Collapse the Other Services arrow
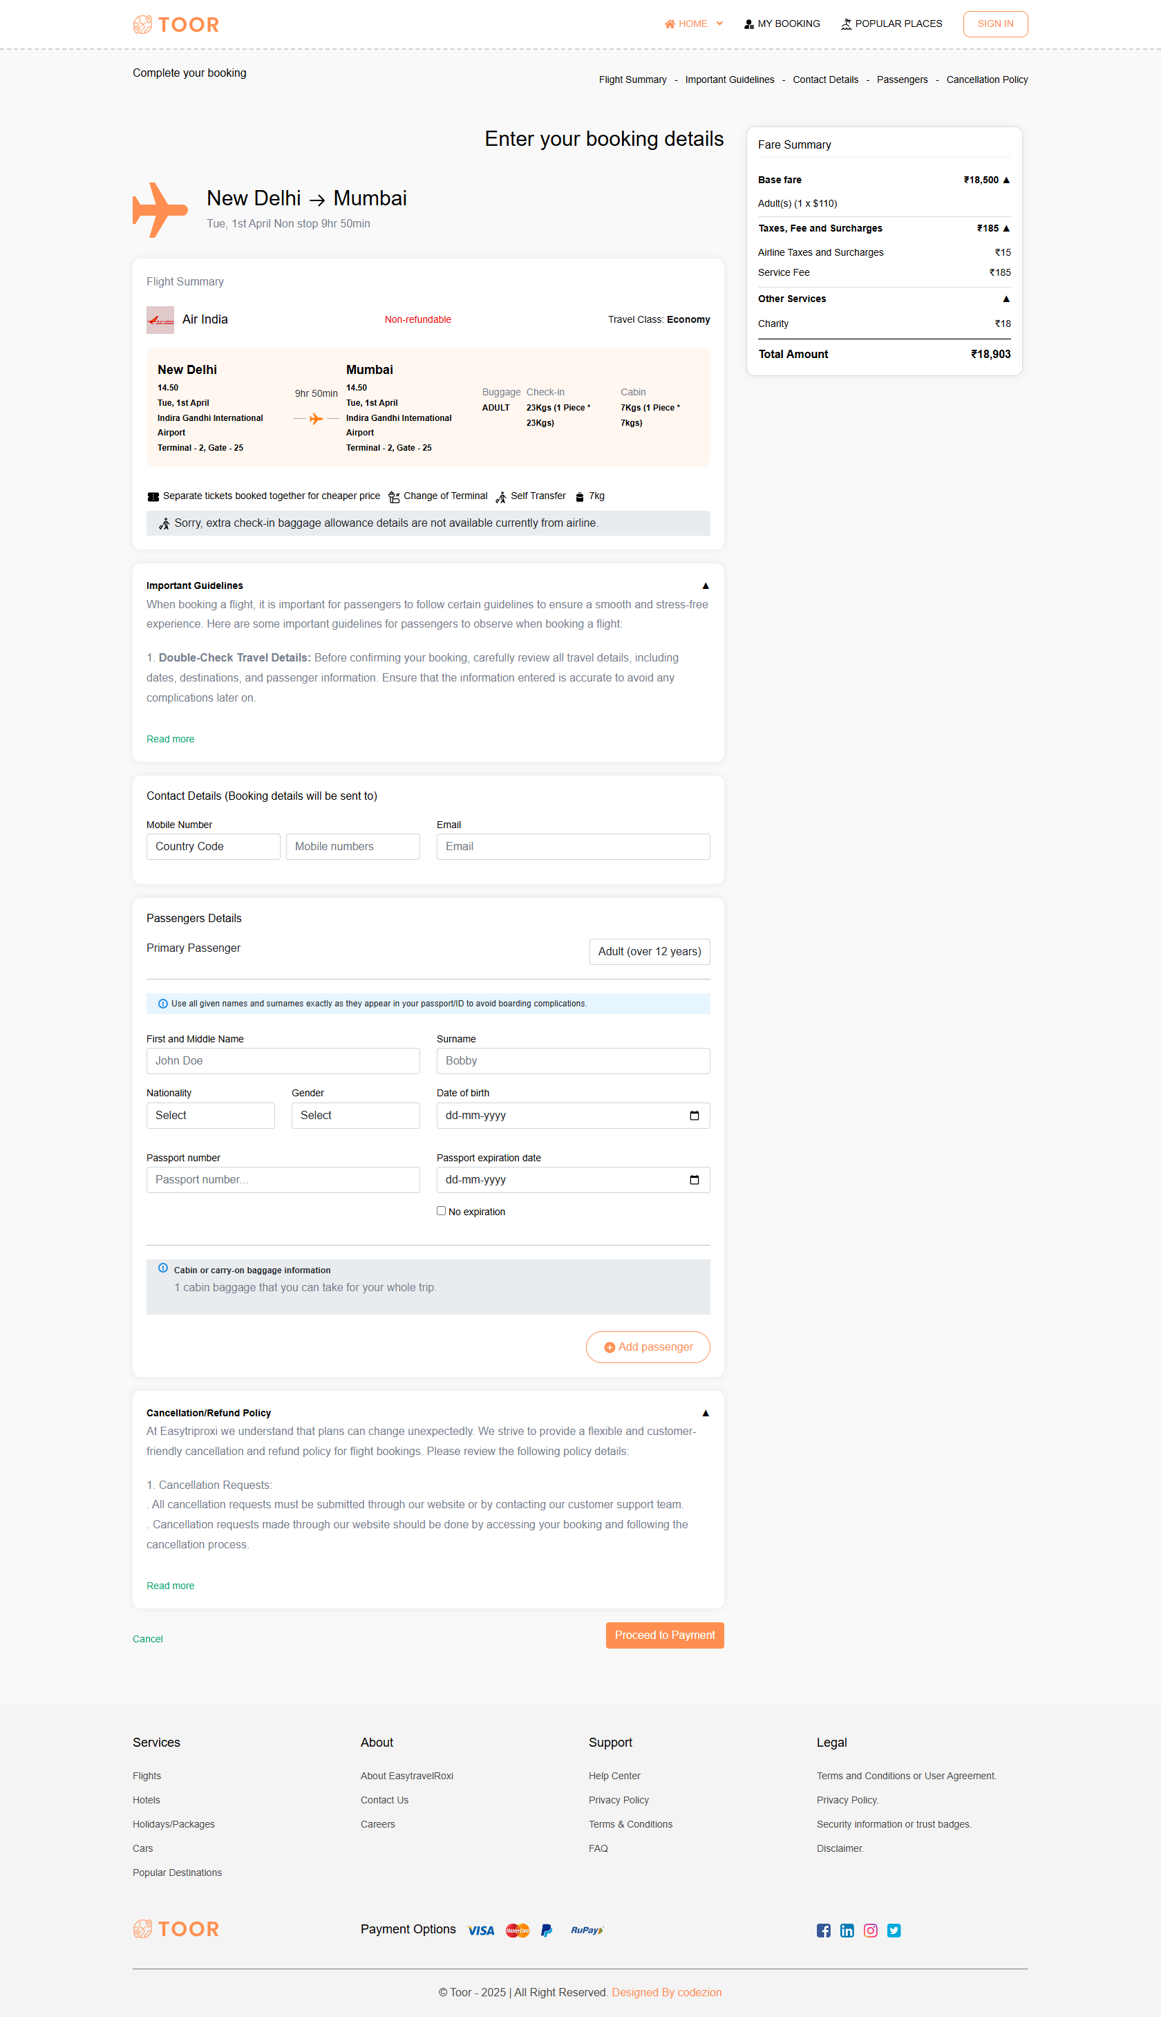Screen dimensions: 1161x2017 pos(1006,299)
